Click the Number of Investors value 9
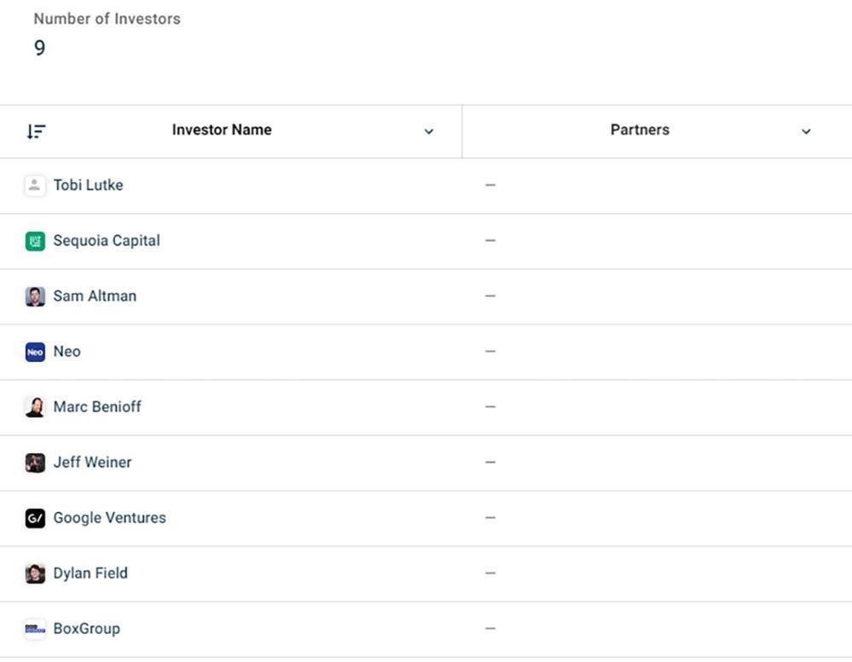Viewport: 852px width, 662px height. (39, 49)
